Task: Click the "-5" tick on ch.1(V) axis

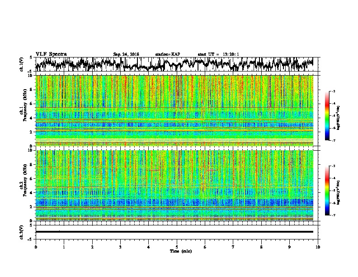Action: pos(30,72)
